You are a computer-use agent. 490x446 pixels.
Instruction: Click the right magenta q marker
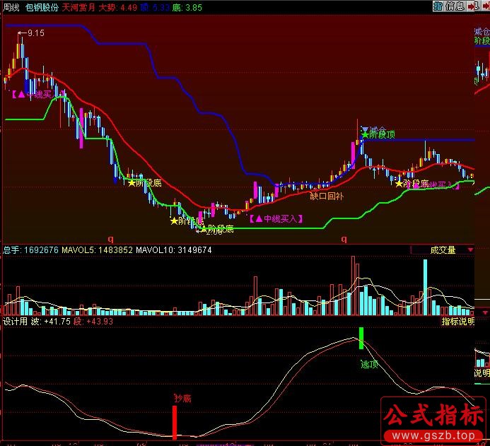(344, 239)
